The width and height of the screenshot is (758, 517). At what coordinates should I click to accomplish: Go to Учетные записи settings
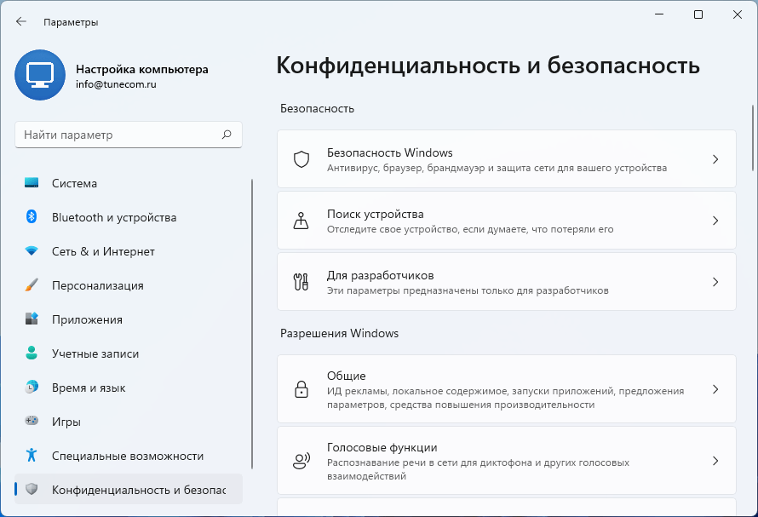[95, 353]
